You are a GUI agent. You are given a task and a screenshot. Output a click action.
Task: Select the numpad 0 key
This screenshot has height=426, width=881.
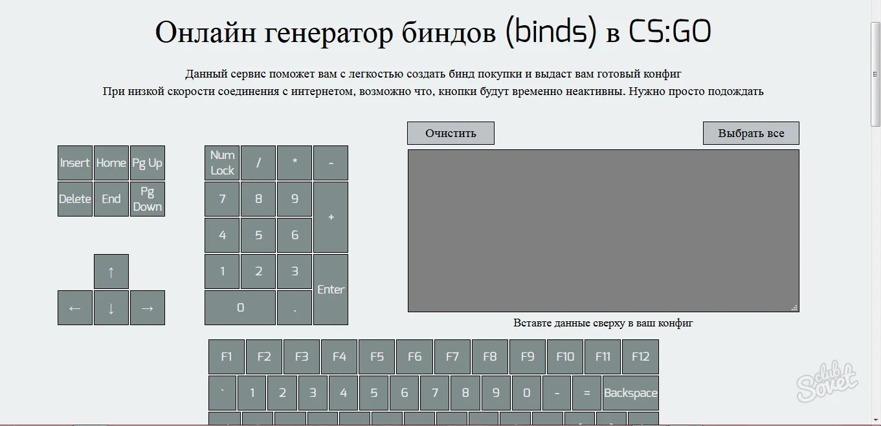tap(240, 308)
